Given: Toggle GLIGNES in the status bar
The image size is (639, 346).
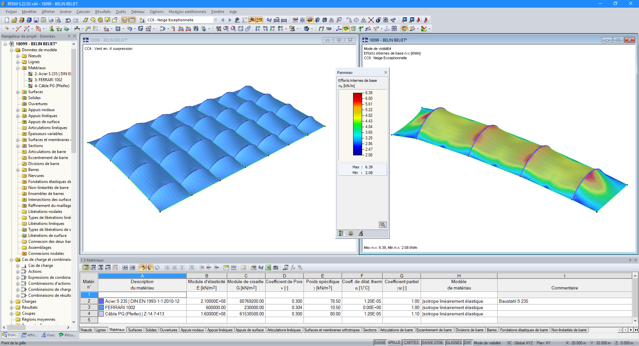Looking at the screenshot, I should [454, 343].
